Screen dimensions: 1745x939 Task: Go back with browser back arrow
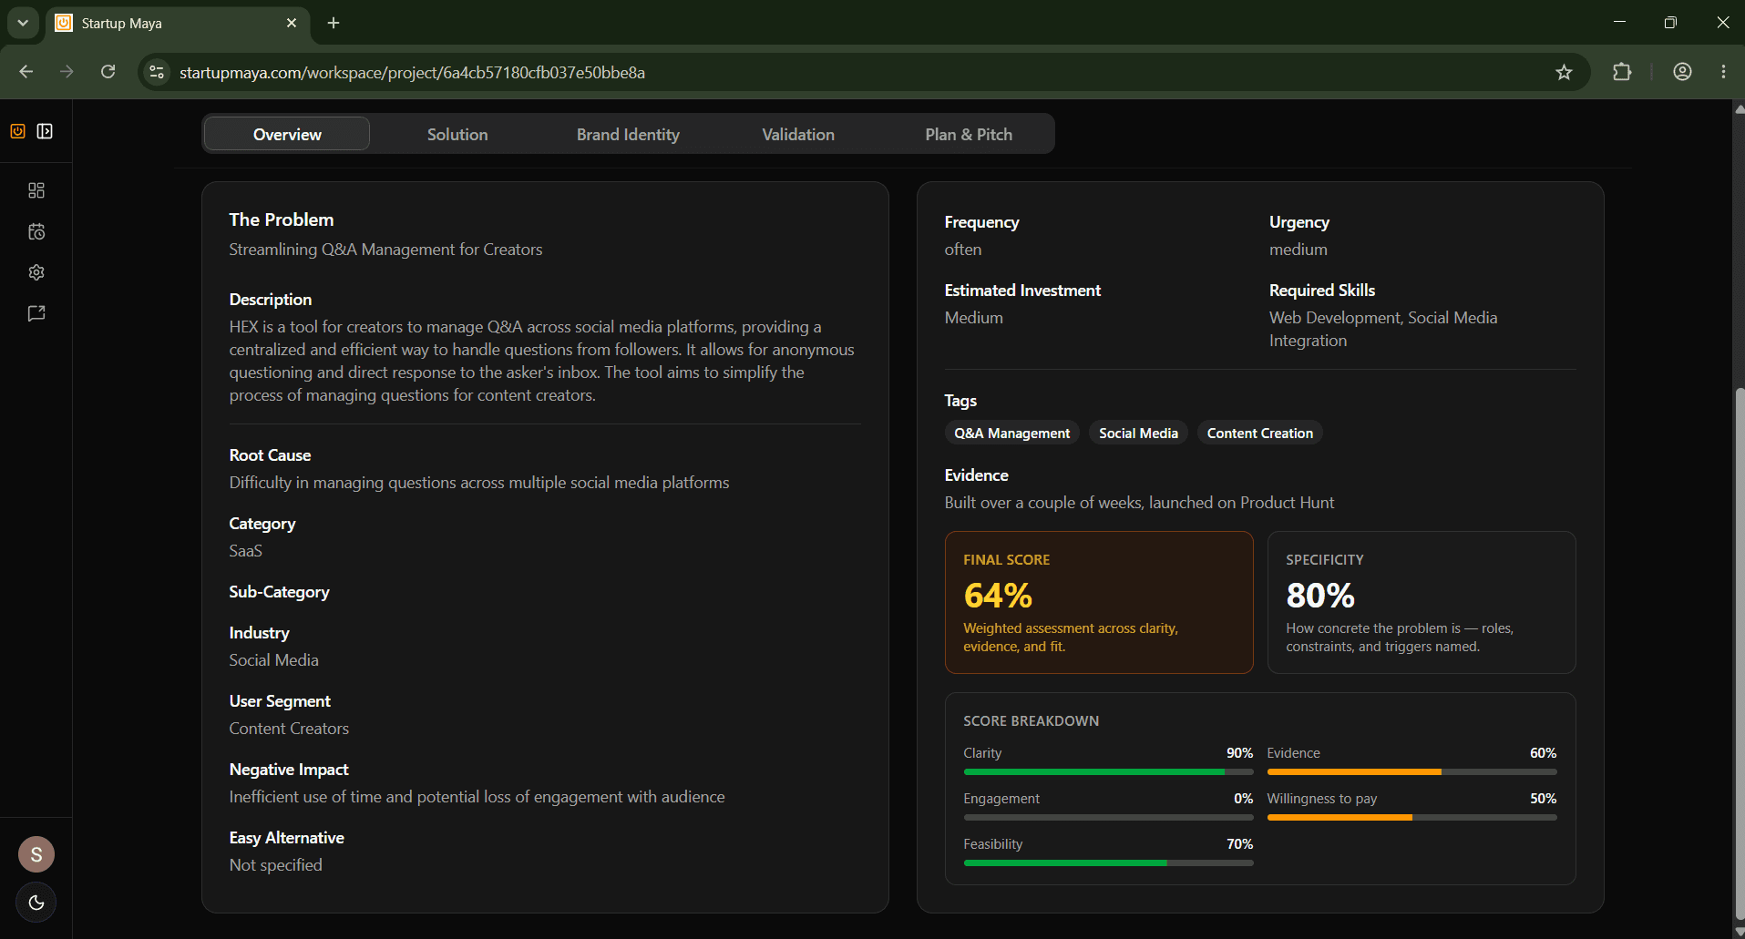click(x=26, y=72)
